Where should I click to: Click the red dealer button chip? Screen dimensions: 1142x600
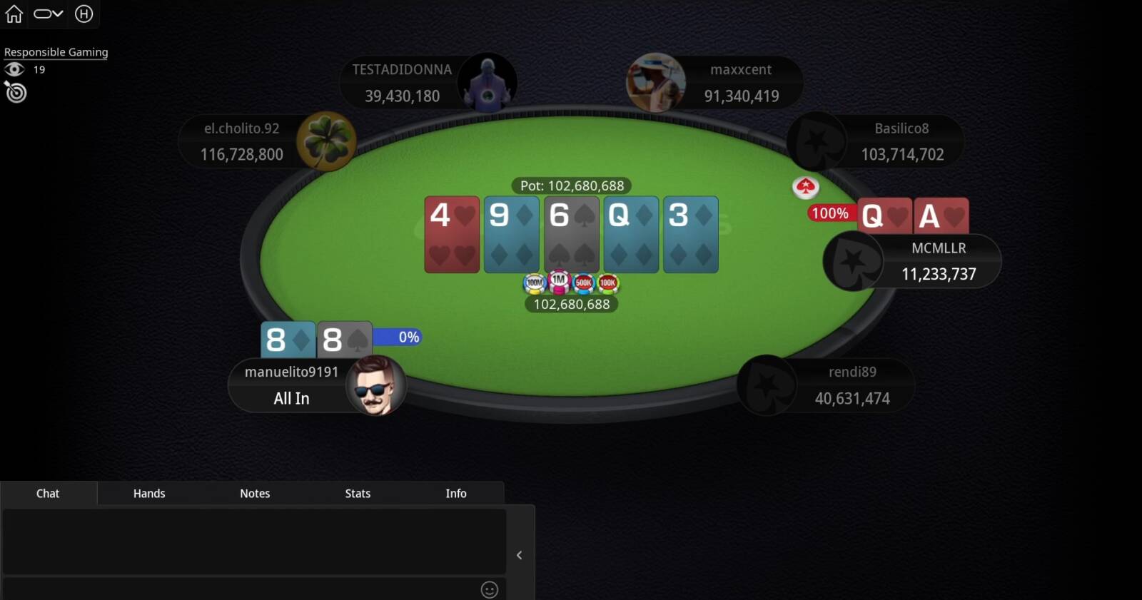[x=806, y=187]
